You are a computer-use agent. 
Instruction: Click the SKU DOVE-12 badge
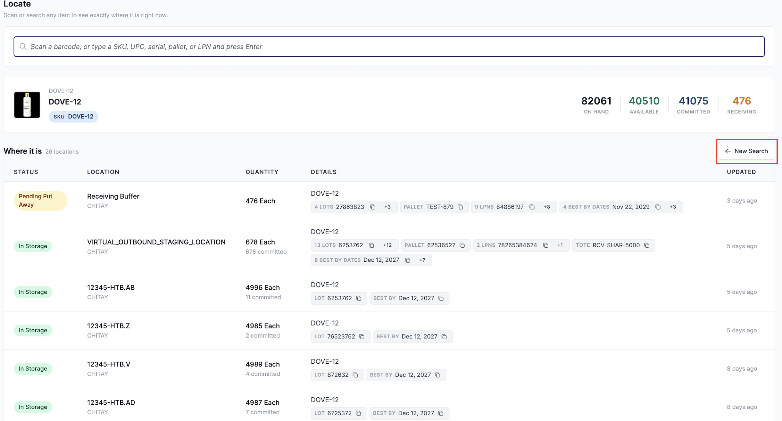[73, 117]
